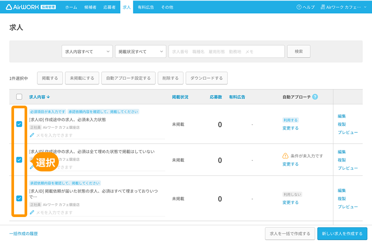Click 自動アプローチ設定する button
Viewport: 372px width, 242px height.
click(129, 78)
